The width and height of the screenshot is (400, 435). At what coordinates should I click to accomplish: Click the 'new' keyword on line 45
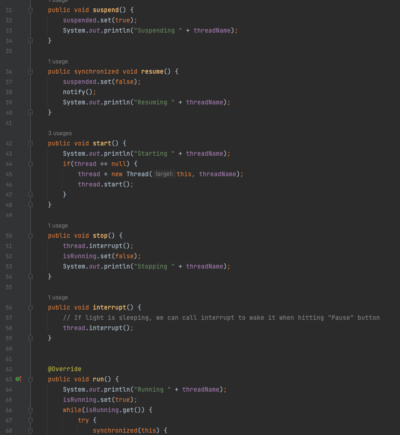pos(117,174)
